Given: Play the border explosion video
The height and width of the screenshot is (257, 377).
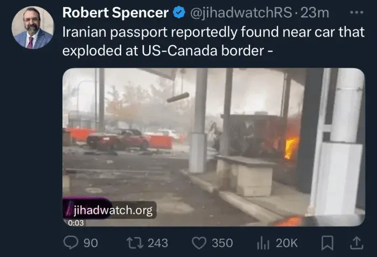Looking at the screenshot, I should pos(214,147).
